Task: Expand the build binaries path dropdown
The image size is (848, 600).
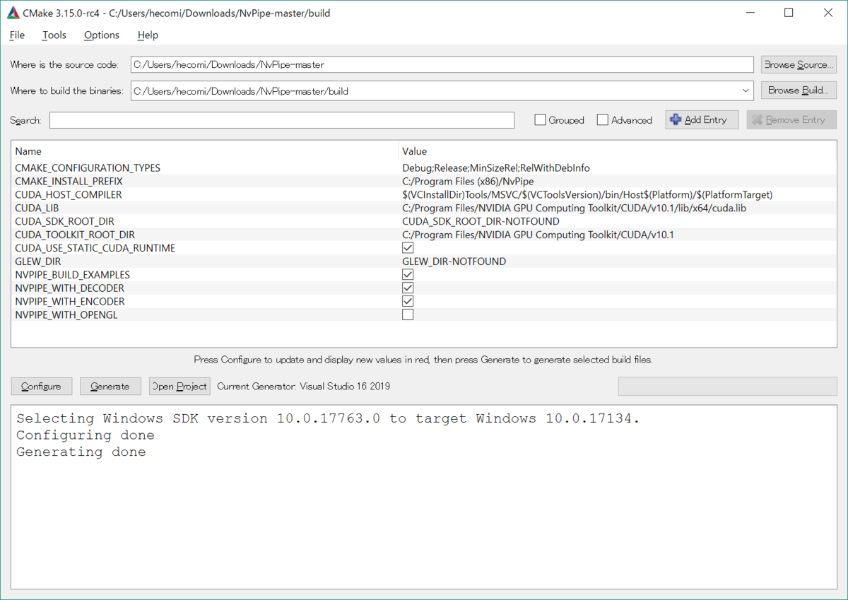Action: click(746, 90)
